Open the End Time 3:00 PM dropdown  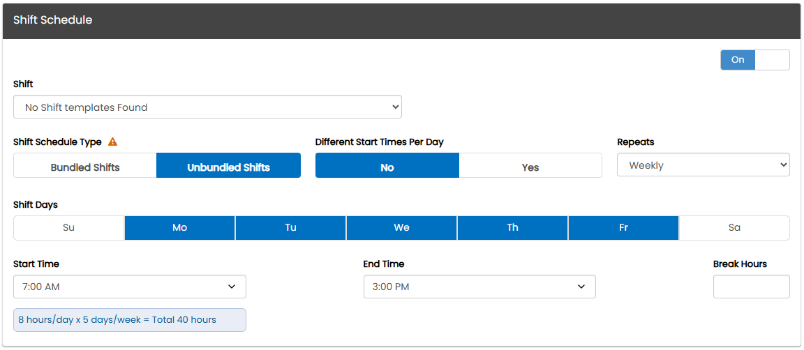point(479,287)
